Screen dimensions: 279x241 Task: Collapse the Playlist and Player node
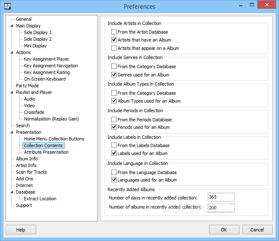(x=12, y=92)
